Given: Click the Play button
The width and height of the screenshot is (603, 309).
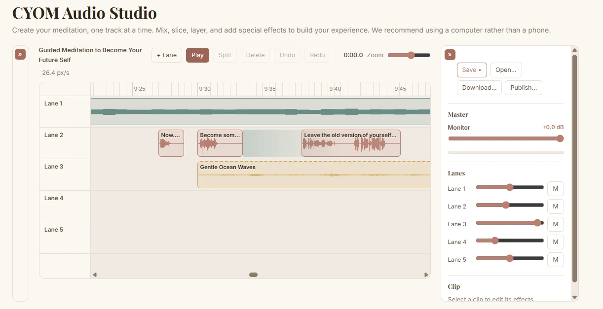Looking at the screenshot, I should click(x=197, y=55).
